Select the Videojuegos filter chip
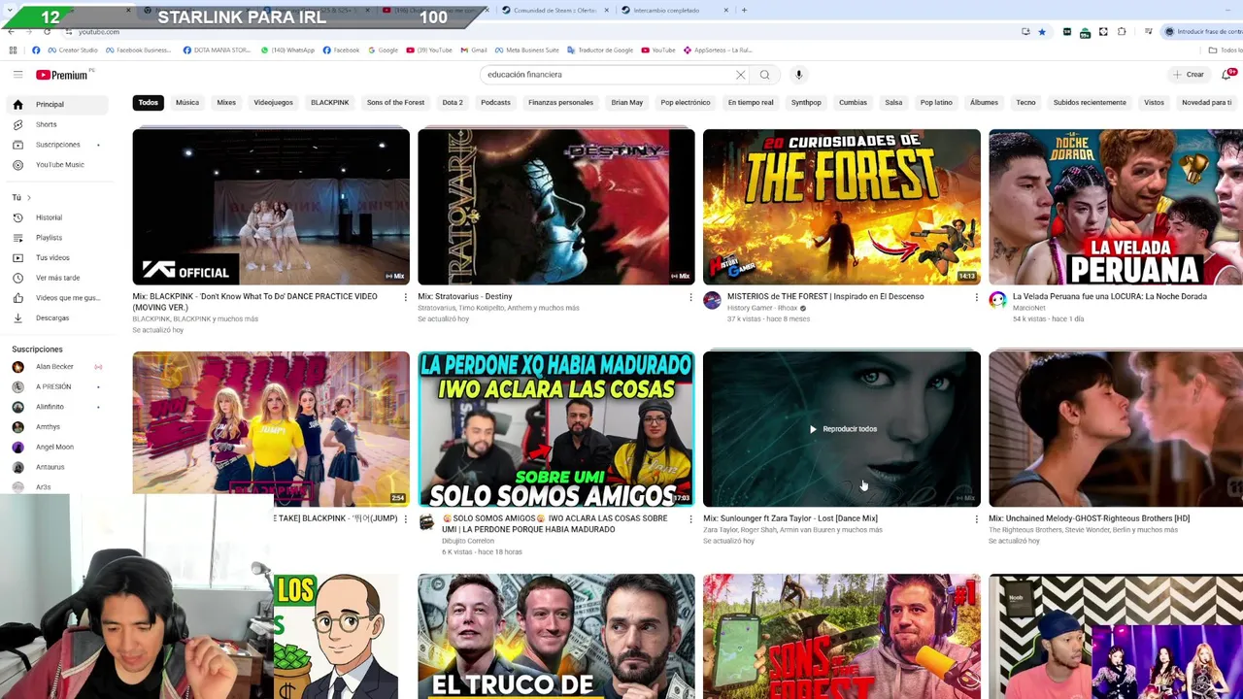The width and height of the screenshot is (1243, 699). pyautogui.click(x=273, y=102)
